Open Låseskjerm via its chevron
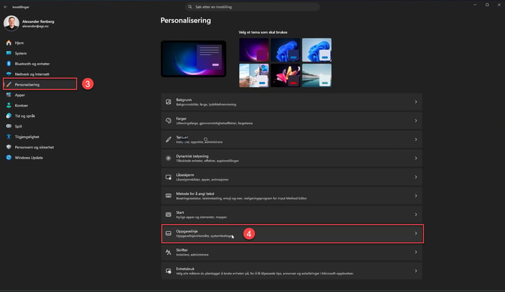The width and height of the screenshot is (505, 292). (416, 177)
